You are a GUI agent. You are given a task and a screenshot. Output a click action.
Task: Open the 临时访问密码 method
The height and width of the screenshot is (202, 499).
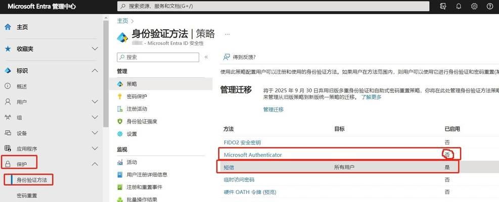239,180
